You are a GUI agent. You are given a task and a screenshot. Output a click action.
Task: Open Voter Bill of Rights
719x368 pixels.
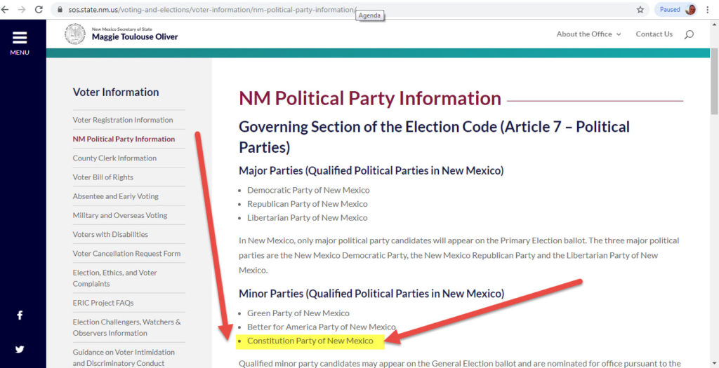pos(103,177)
